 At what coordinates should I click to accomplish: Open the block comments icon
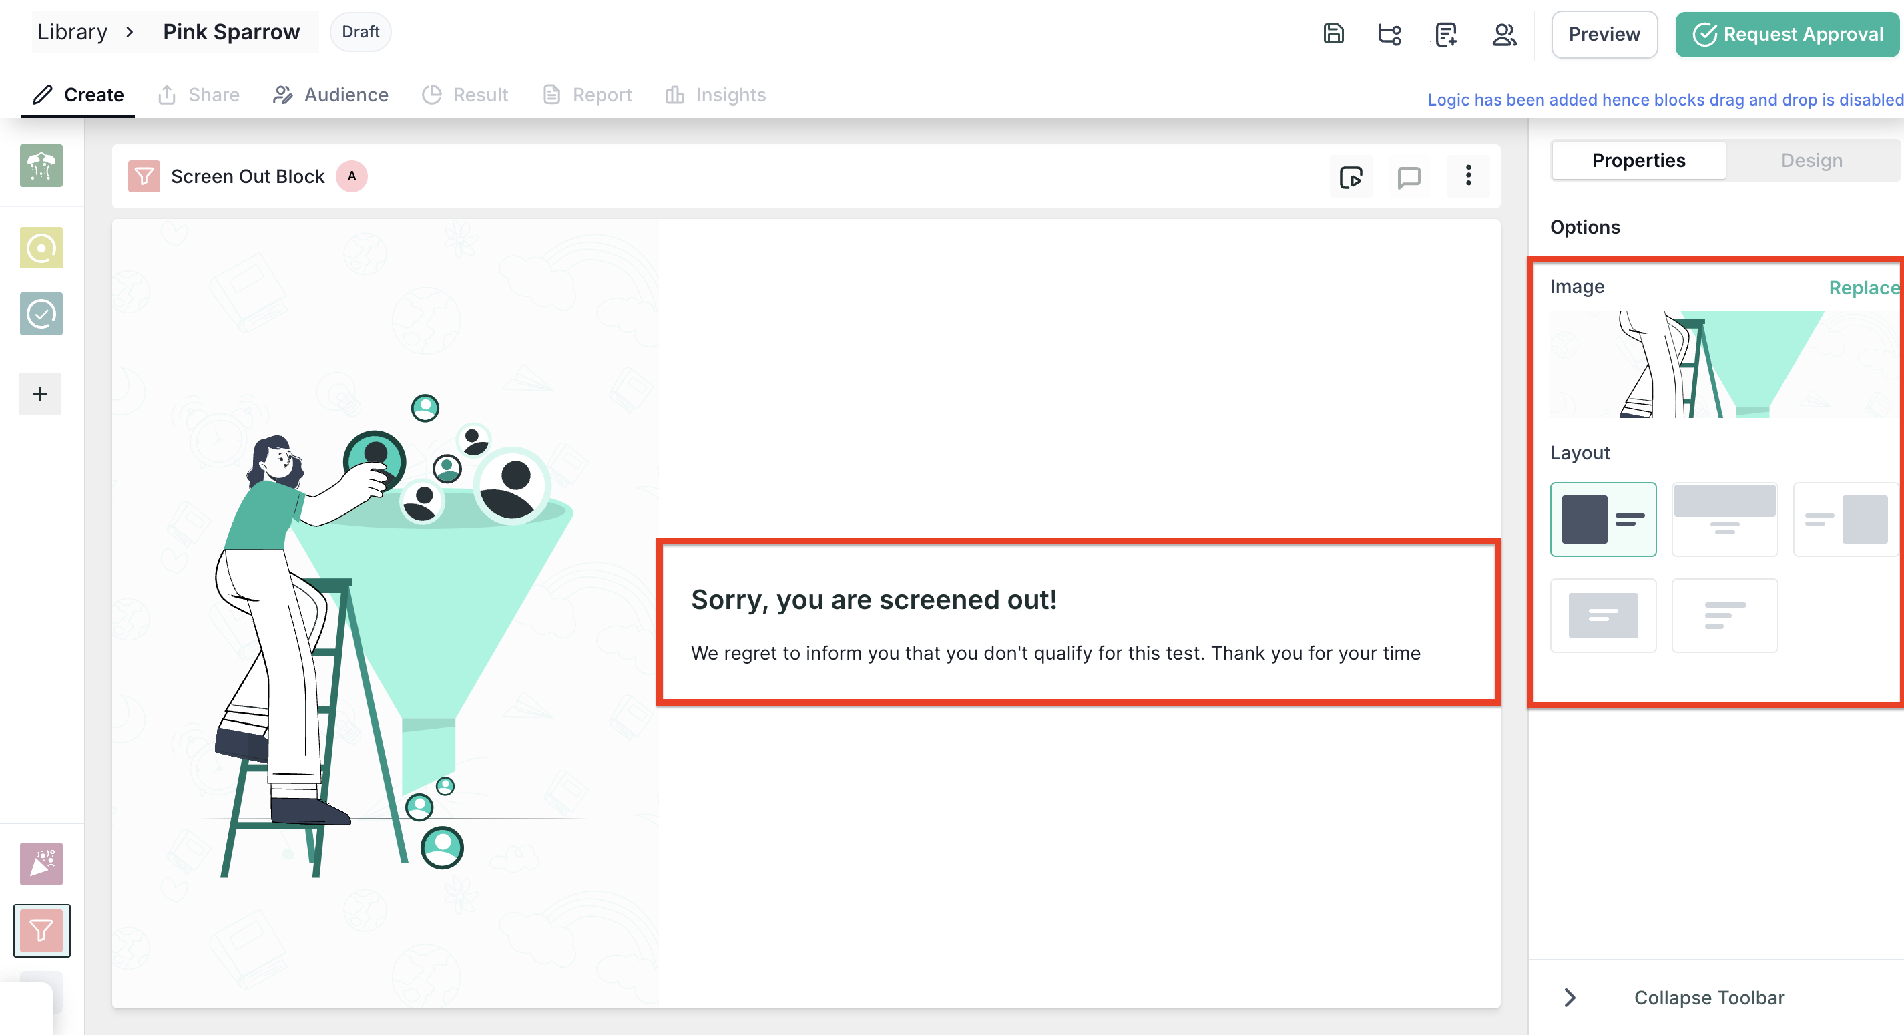1409,177
